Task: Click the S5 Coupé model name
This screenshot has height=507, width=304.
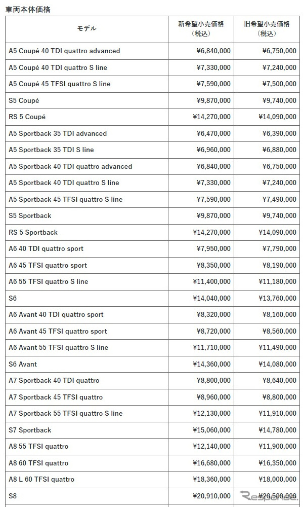Action: (x=24, y=100)
